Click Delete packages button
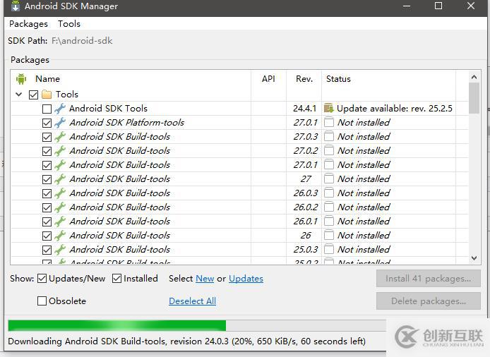Viewport: 490px width, 357px height. tap(428, 301)
